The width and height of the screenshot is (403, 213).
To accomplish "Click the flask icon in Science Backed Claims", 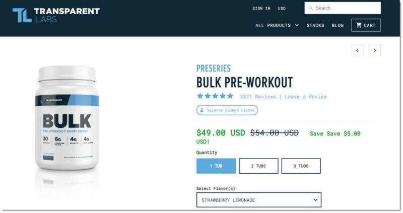I will (x=202, y=110).
